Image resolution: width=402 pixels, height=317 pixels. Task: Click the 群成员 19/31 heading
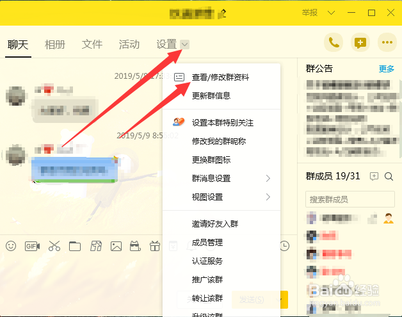333,176
